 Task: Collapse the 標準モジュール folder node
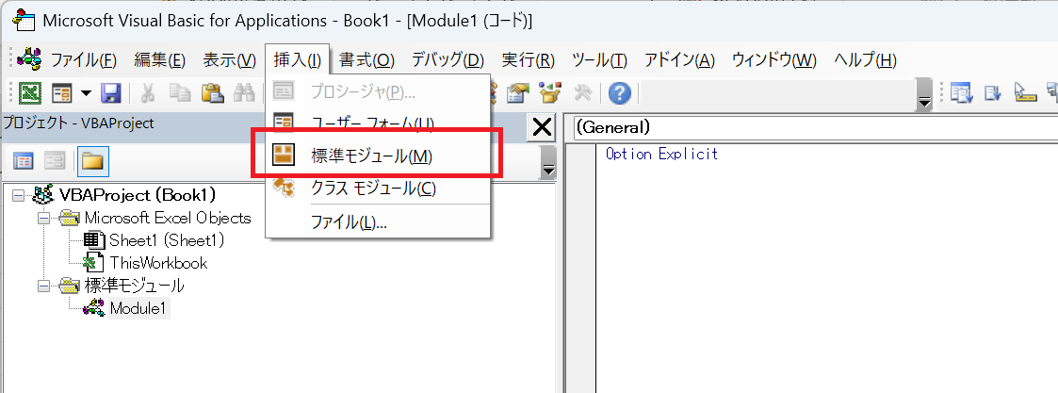coord(44,287)
